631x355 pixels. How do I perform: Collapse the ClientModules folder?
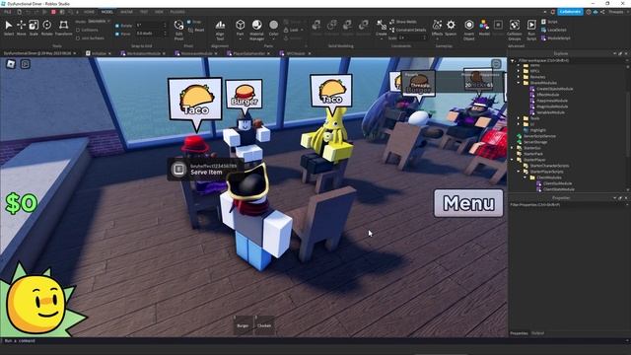[526, 177]
